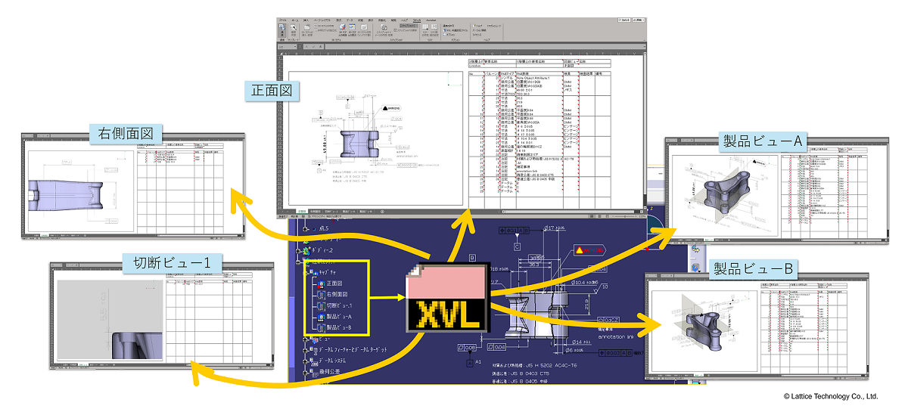Click the 切断ビュー.1 capture tree icon
The image size is (908, 415).
pyautogui.click(x=322, y=305)
